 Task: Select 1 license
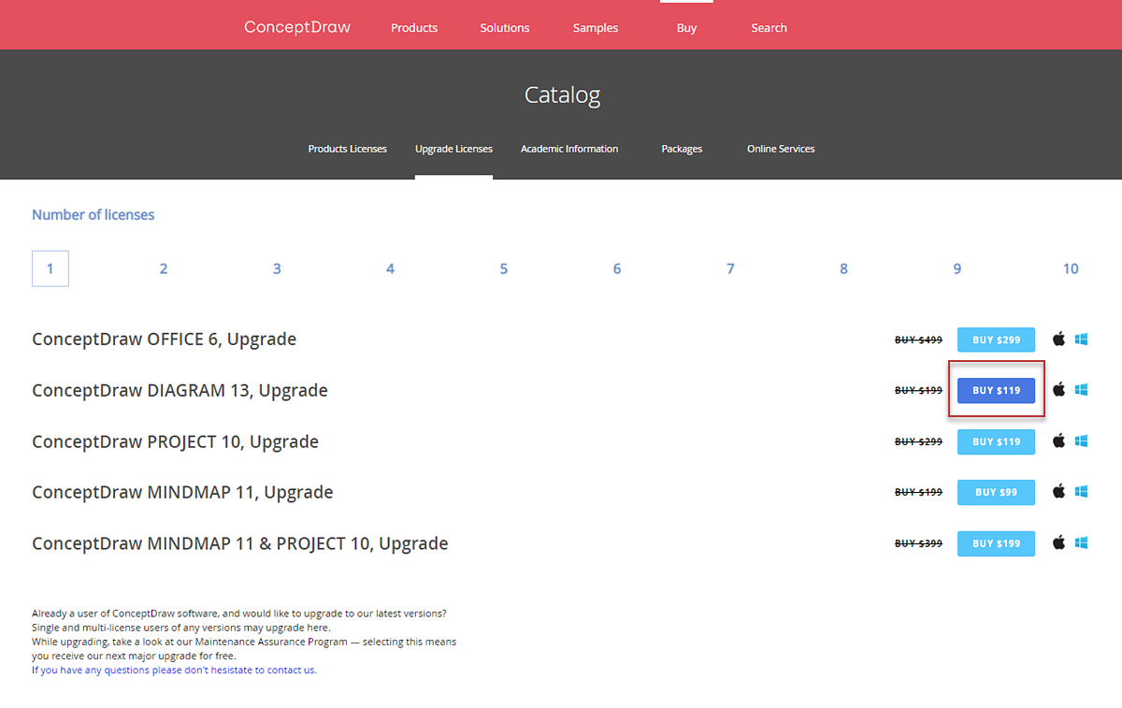(x=50, y=268)
